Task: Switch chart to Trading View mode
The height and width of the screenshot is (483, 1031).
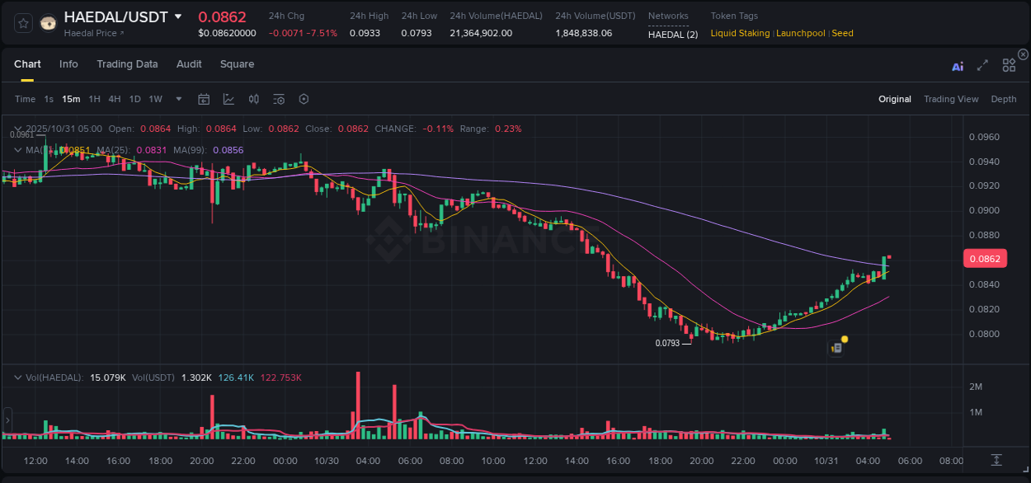Action: [x=951, y=99]
